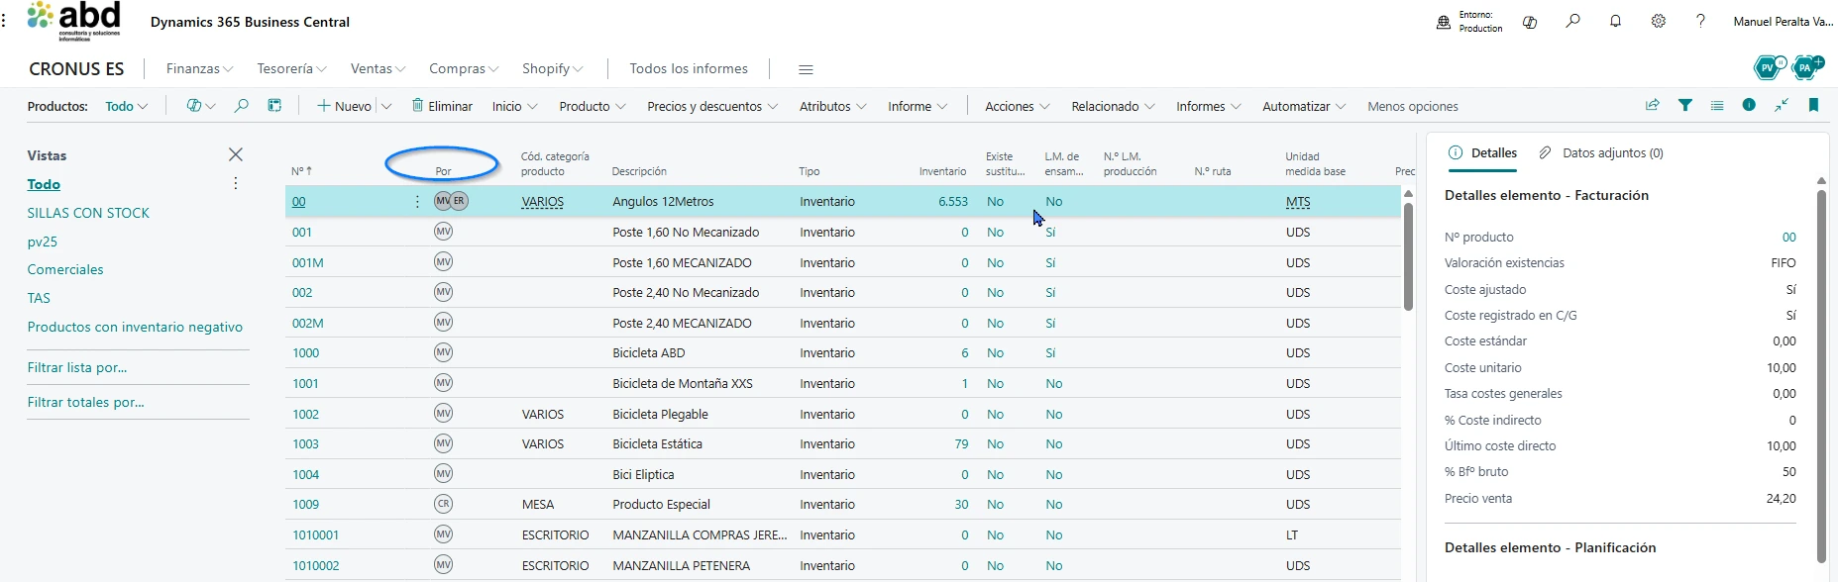
Task: Click product number 00 in FactBox
Action: [x=1788, y=237]
